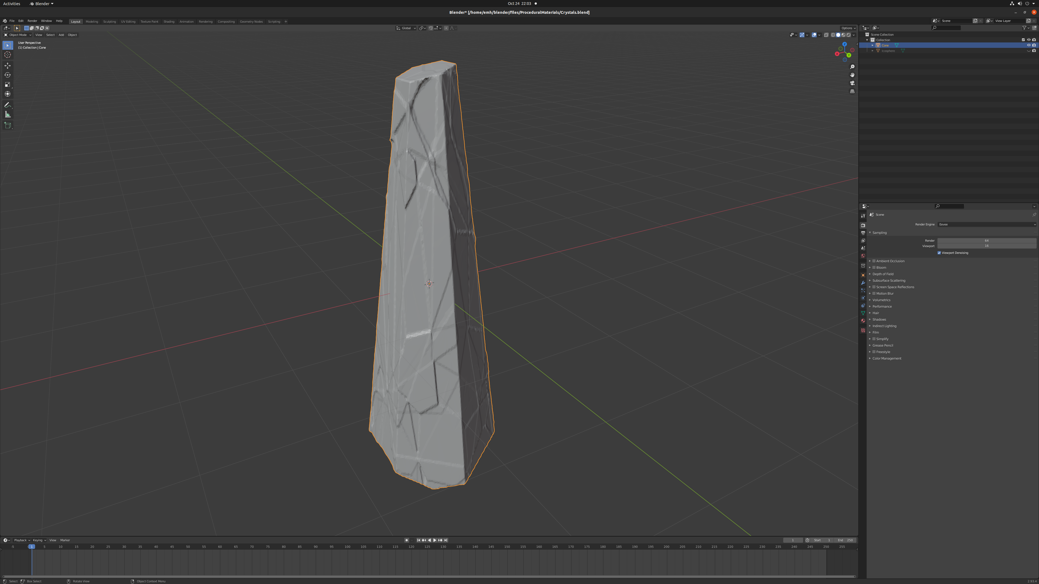
Task: Open the Global transform orientation dropdown
Action: click(406, 28)
